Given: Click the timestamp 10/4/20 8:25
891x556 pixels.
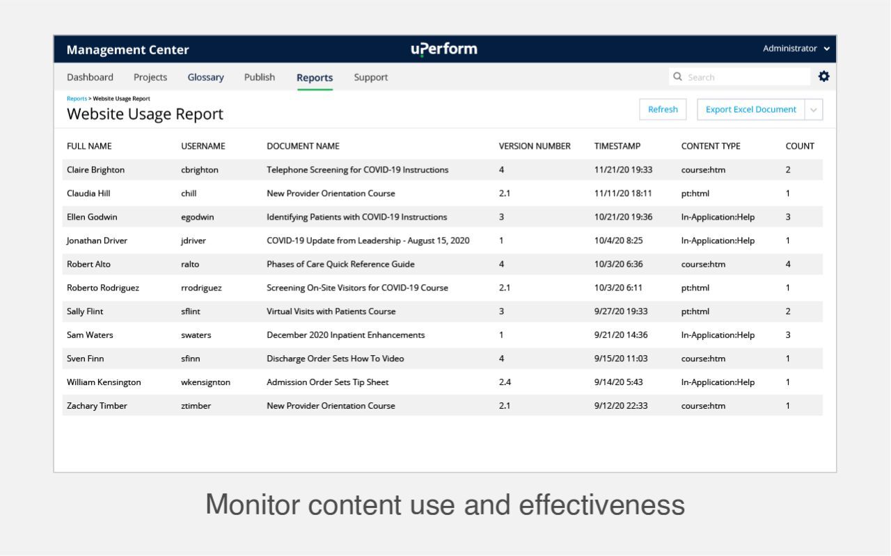Looking at the screenshot, I should coord(618,240).
